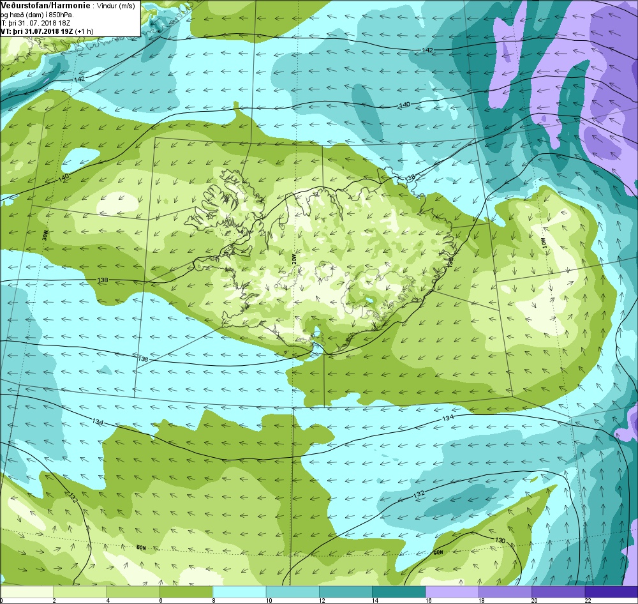Click the darkest indigo legend swatch above 22
The image size is (638, 604).
[x=612, y=591]
